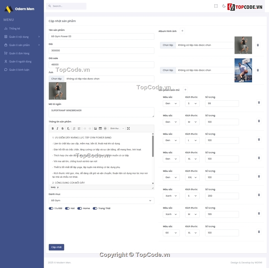Delete the Xanh M variant row
269x268 pixels.
click(259, 213)
